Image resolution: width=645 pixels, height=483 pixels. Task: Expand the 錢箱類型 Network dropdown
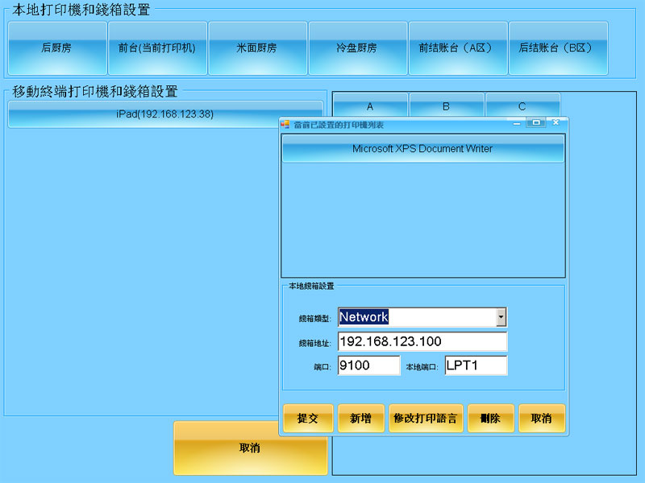pyautogui.click(x=501, y=317)
